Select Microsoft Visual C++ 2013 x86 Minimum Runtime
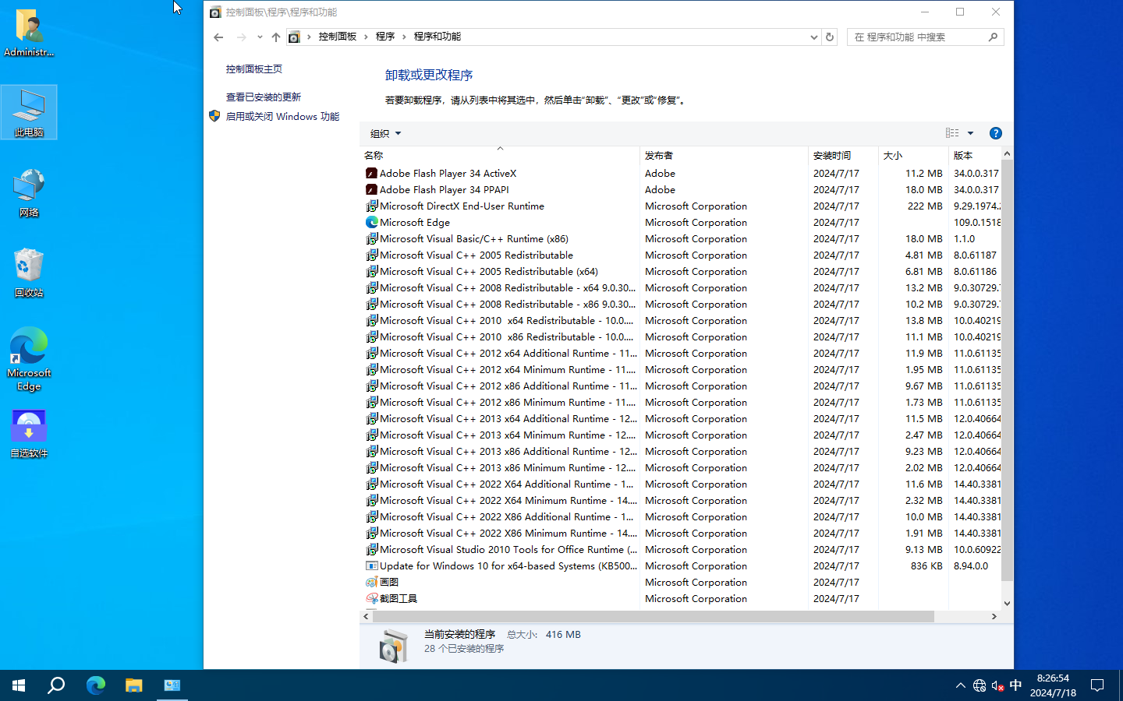 point(508,468)
